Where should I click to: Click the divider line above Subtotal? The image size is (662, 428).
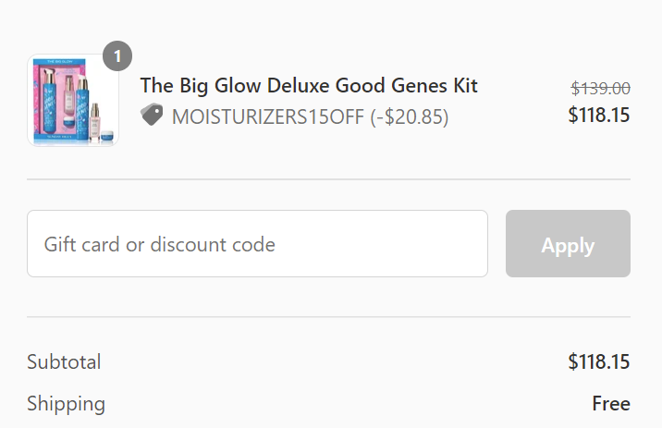[x=328, y=317]
